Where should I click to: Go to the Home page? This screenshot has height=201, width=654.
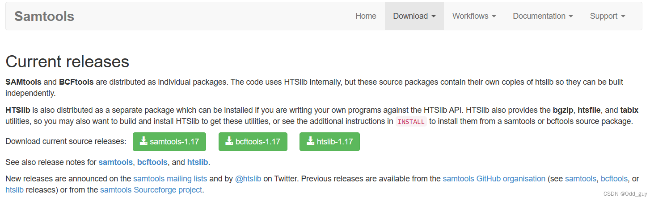366,16
